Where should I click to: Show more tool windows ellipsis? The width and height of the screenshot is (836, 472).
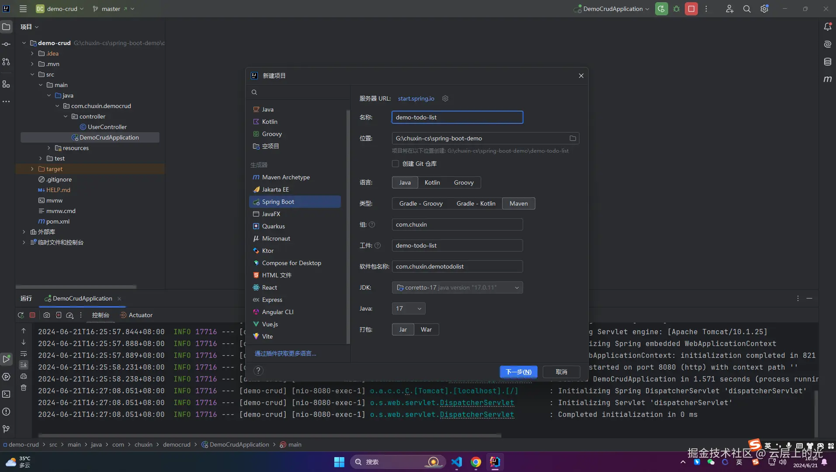coord(6,101)
